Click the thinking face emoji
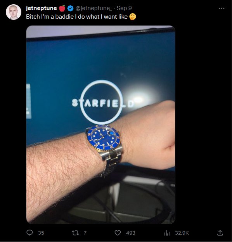 click(133, 17)
